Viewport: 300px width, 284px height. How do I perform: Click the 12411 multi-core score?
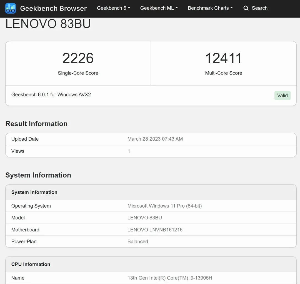point(224,58)
